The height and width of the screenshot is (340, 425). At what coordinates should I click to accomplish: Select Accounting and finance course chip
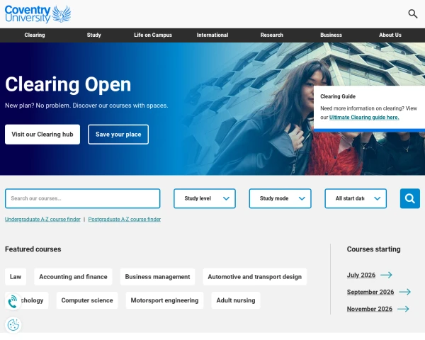pyautogui.click(x=73, y=277)
